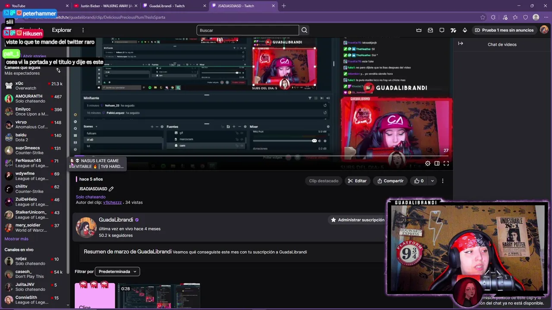
Task: Click Abrir stories in sidebar
Action: [x=34, y=56]
